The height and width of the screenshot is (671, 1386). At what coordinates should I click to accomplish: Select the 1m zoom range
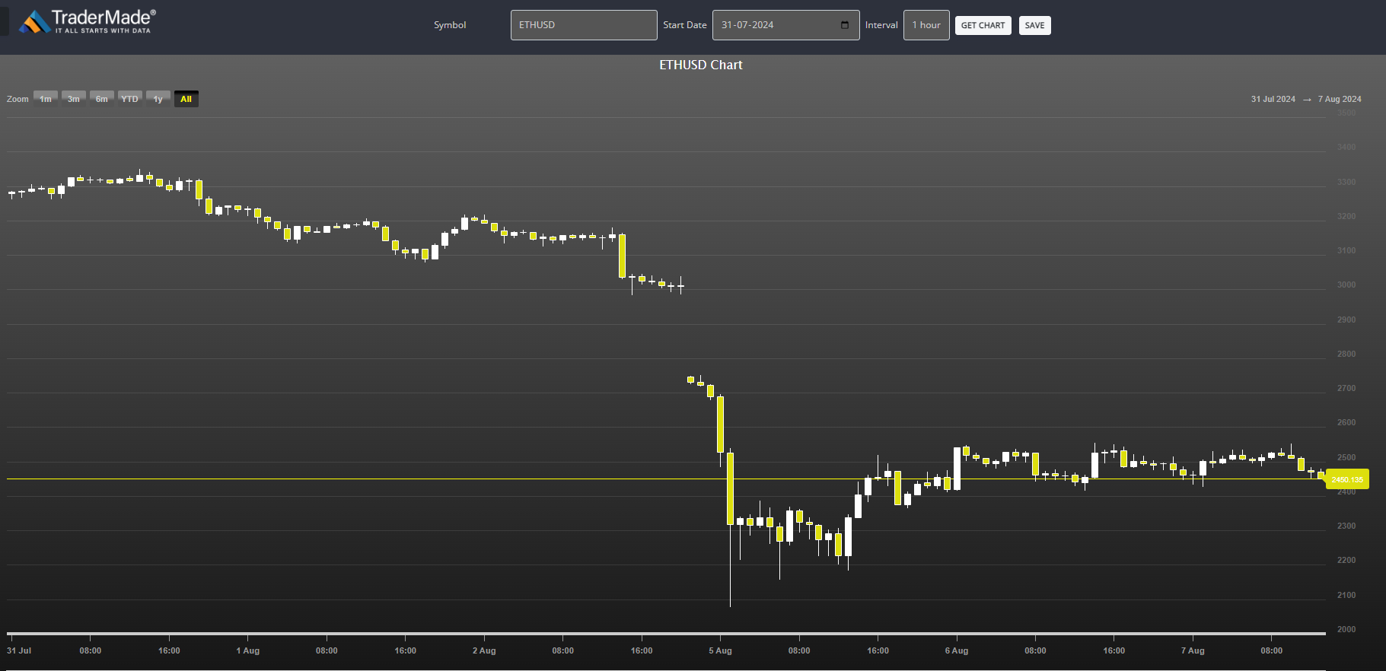pos(46,99)
